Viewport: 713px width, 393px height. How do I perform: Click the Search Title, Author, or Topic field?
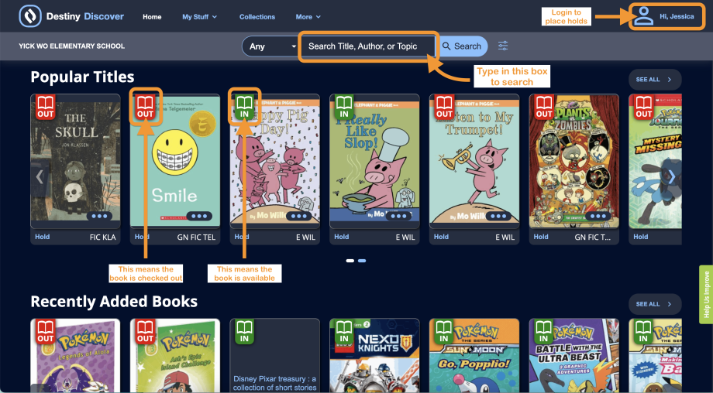tap(368, 46)
